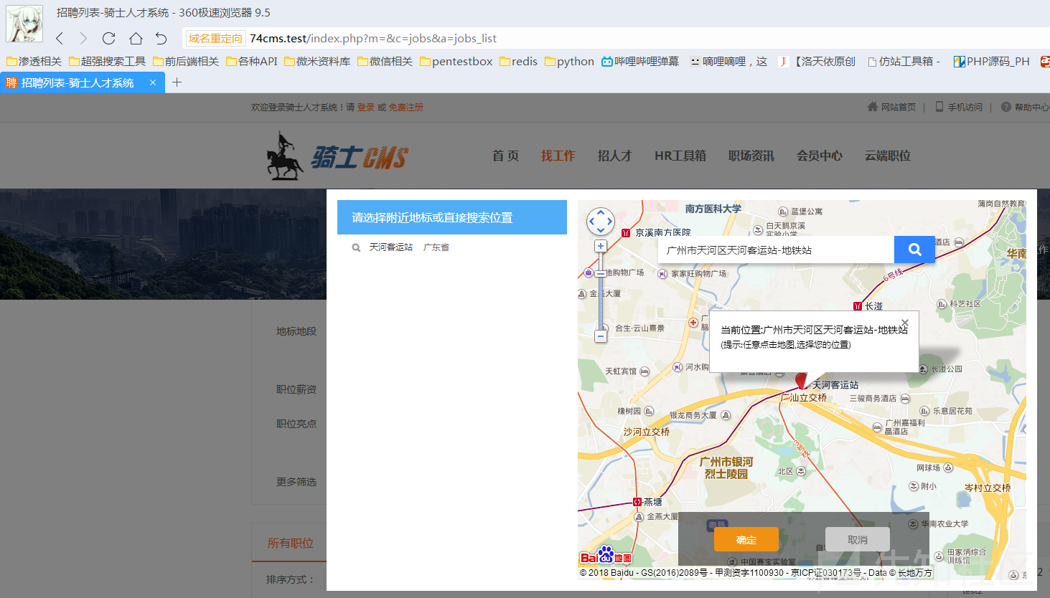Open the 嘀哩嘀哩 bookmark

pos(728,62)
